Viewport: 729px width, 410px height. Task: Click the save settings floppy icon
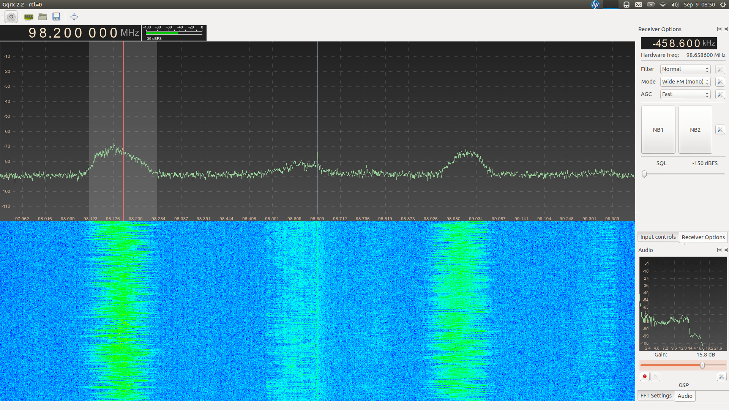tap(56, 17)
